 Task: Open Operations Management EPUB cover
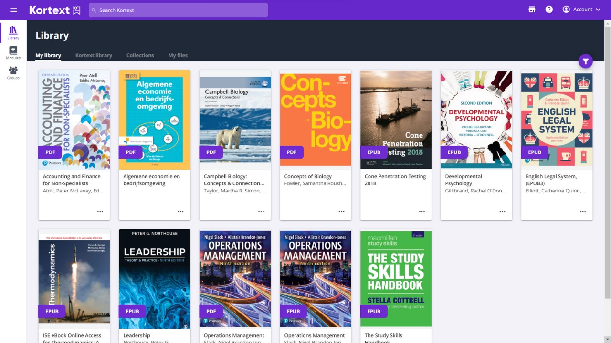316,279
